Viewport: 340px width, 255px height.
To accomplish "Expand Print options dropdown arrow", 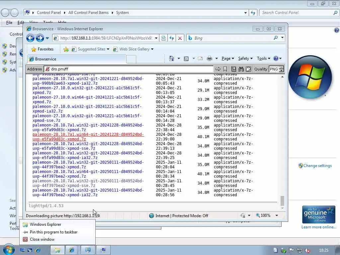I will 216,58.
